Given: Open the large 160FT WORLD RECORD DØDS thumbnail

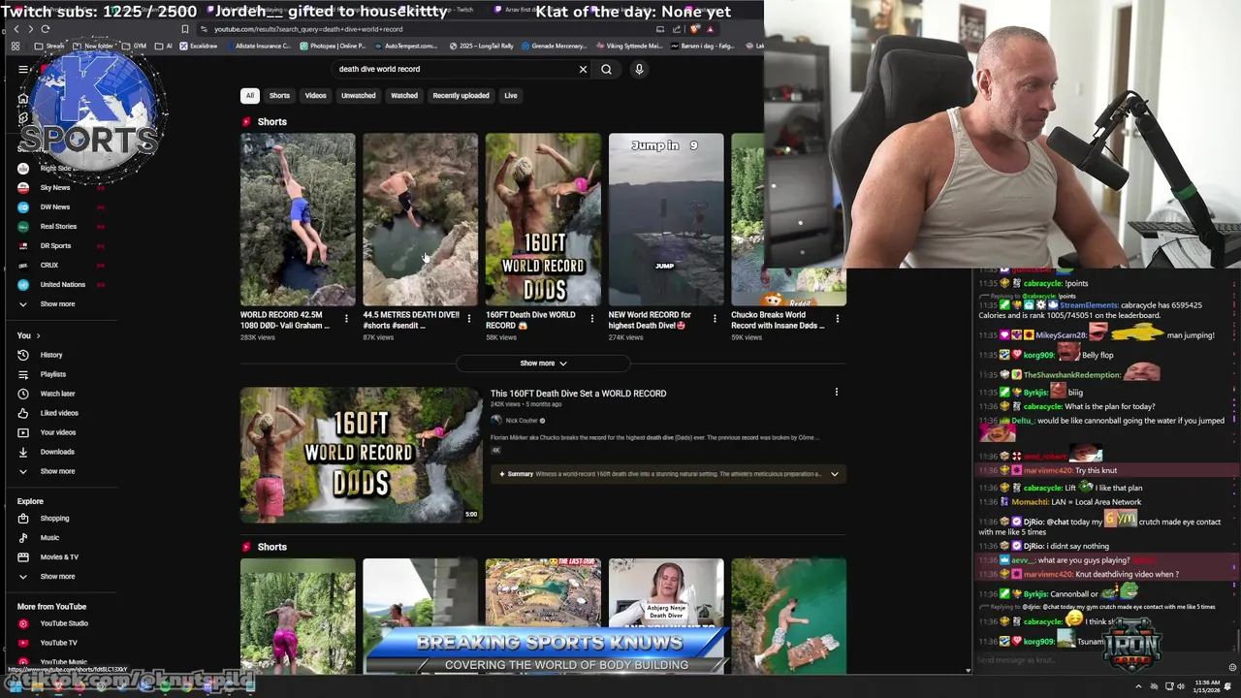Looking at the screenshot, I should point(361,455).
